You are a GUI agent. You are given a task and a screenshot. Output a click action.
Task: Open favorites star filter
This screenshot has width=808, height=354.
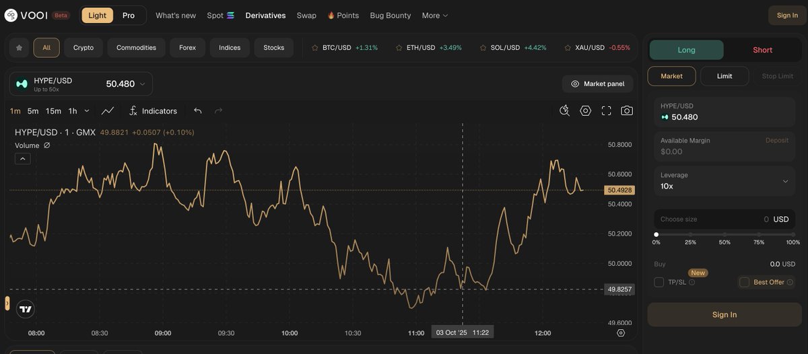point(19,48)
